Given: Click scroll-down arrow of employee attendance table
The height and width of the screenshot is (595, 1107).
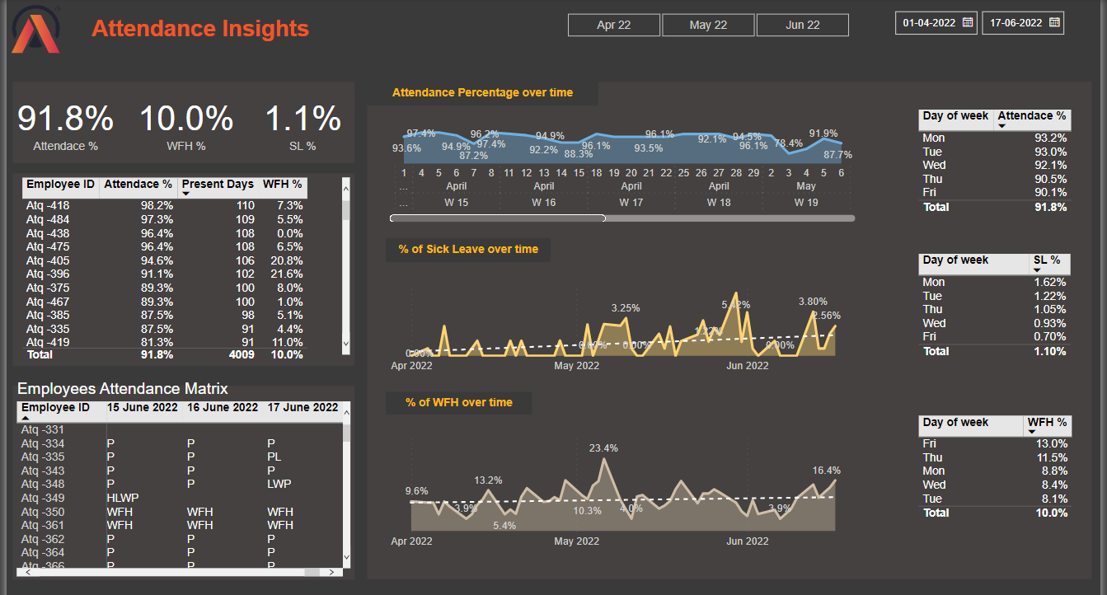Looking at the screenshot, I should [345, 344].
